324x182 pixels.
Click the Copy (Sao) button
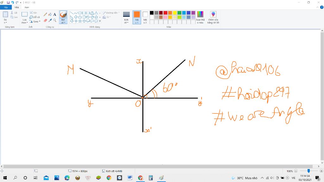[14, 17]
